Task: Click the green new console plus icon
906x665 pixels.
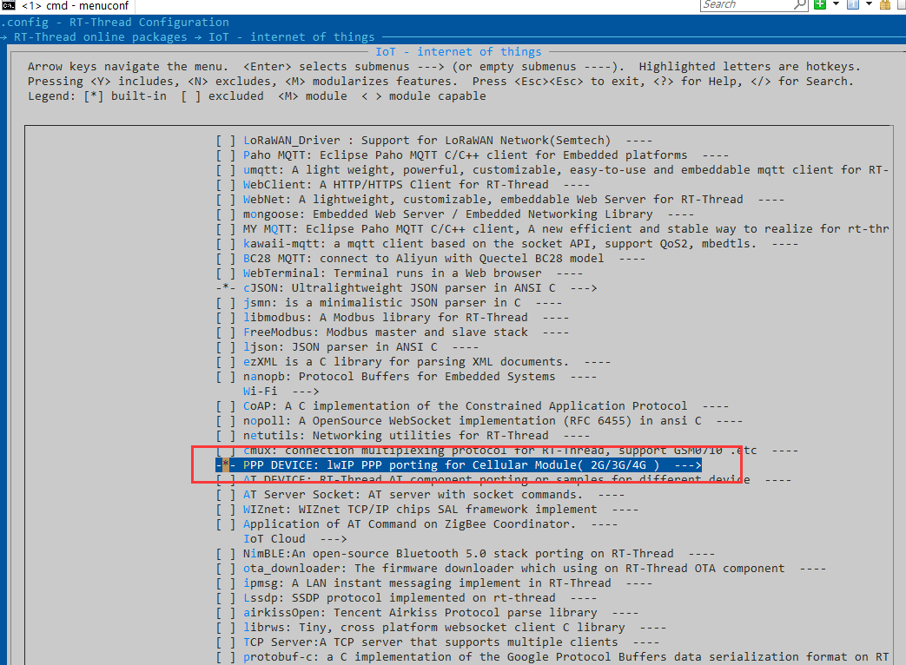Action: [821, 5]
